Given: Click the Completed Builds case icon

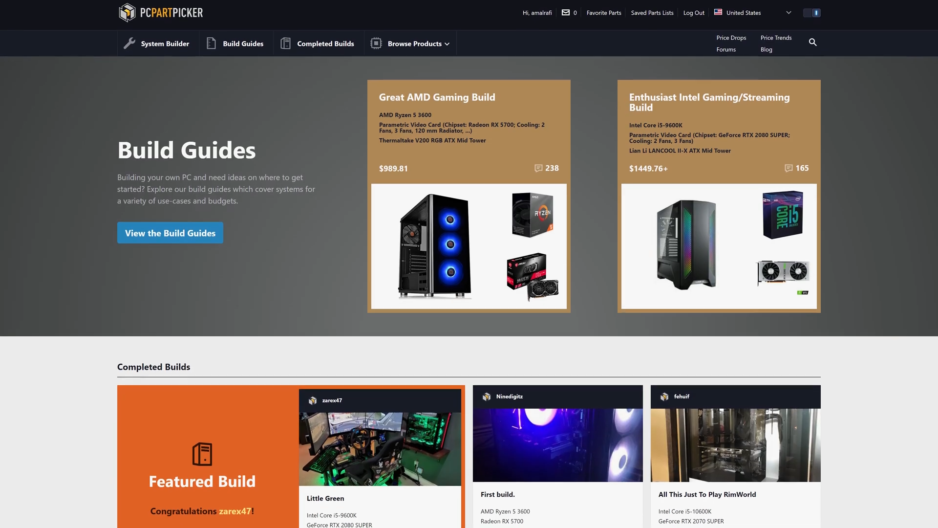Looking at the screenshot, I should pos(285,43).
